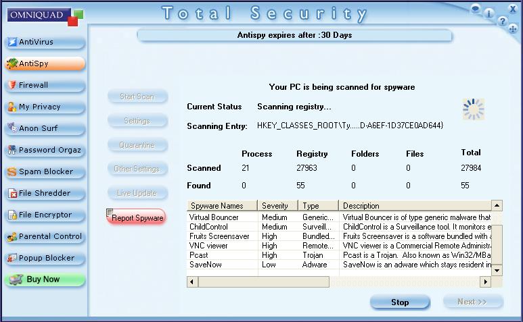Select the Pcast Trojan entry

[x=339, y=255]
